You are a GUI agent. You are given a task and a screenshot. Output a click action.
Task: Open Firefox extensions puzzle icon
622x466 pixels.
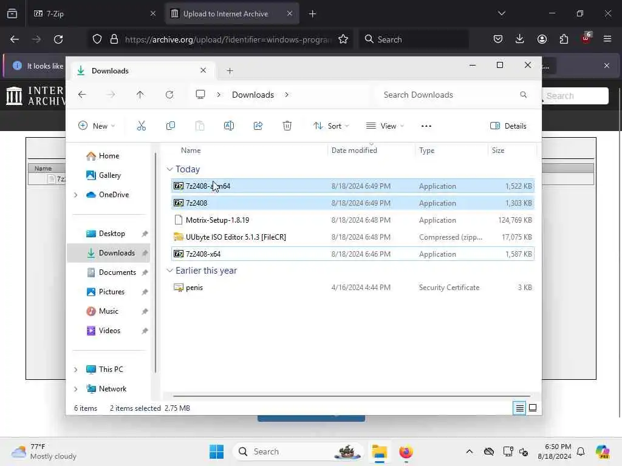564,39
